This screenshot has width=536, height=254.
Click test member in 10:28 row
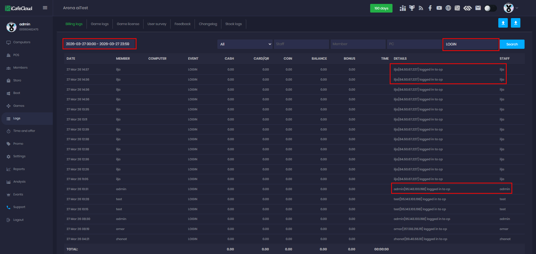[119, 199]
